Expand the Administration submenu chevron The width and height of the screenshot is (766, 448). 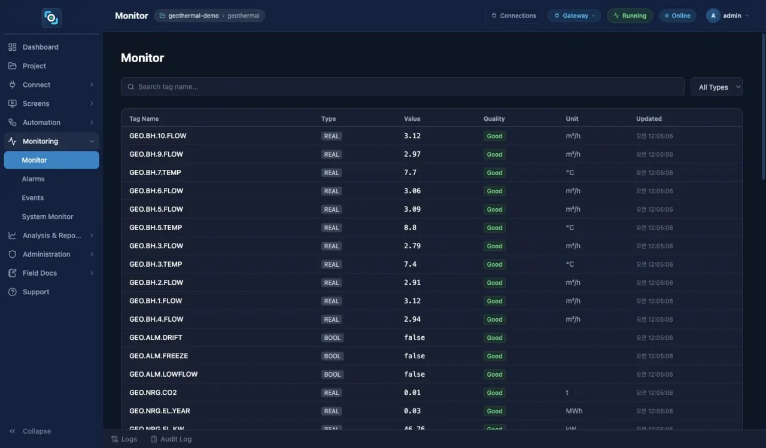tap(92, 254)
